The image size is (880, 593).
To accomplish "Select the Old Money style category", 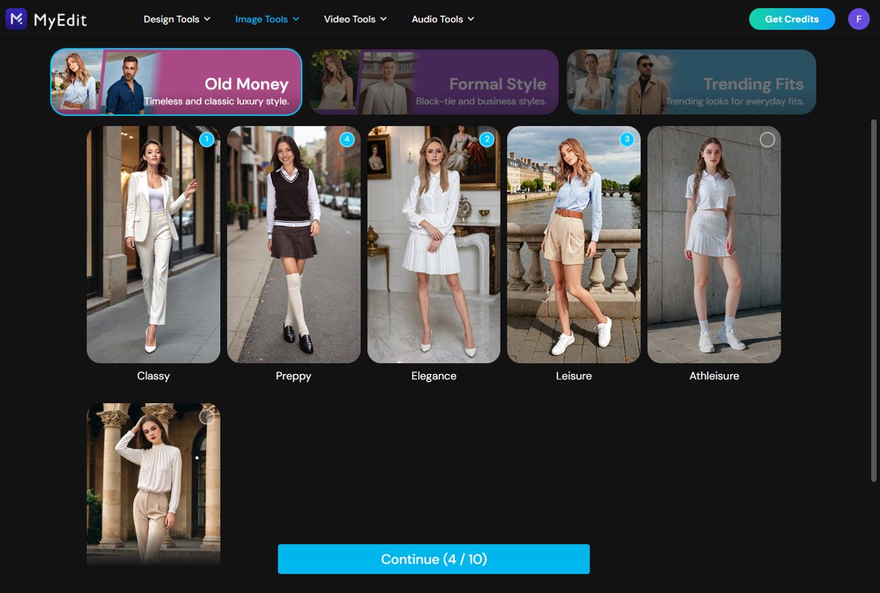I will pyautogui.click(x=175, y=82).
